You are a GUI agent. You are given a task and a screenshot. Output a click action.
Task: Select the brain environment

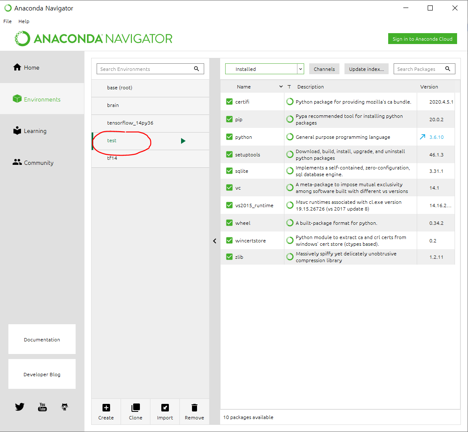[x=150, y=105]
